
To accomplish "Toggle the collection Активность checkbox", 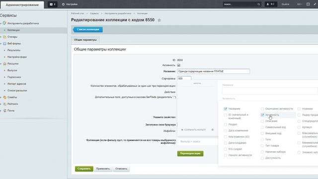I will [x=179, y=65].
